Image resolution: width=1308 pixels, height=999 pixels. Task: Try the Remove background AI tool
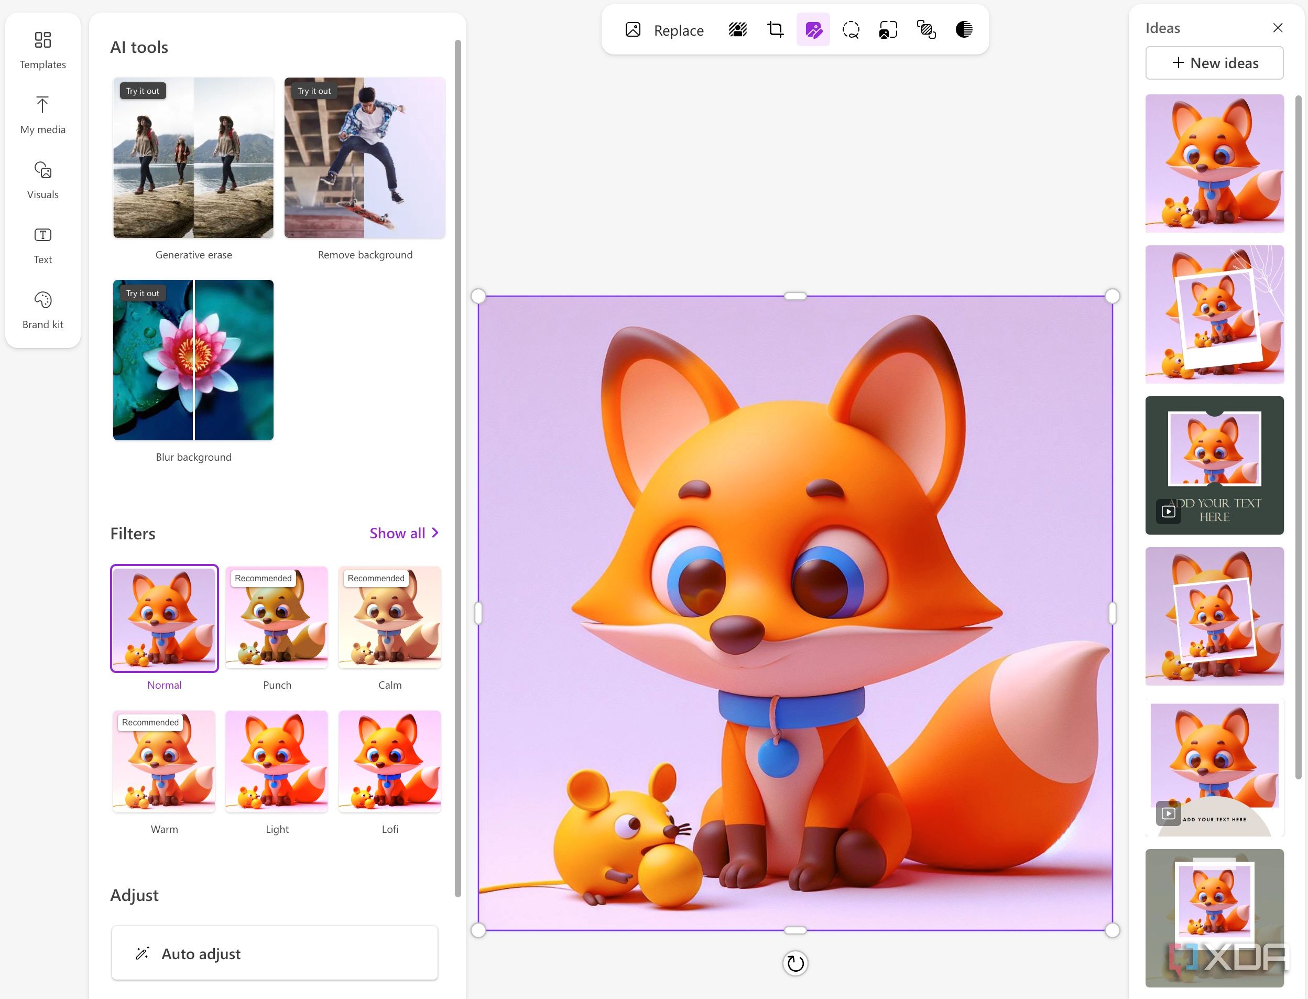click(364, 158)
